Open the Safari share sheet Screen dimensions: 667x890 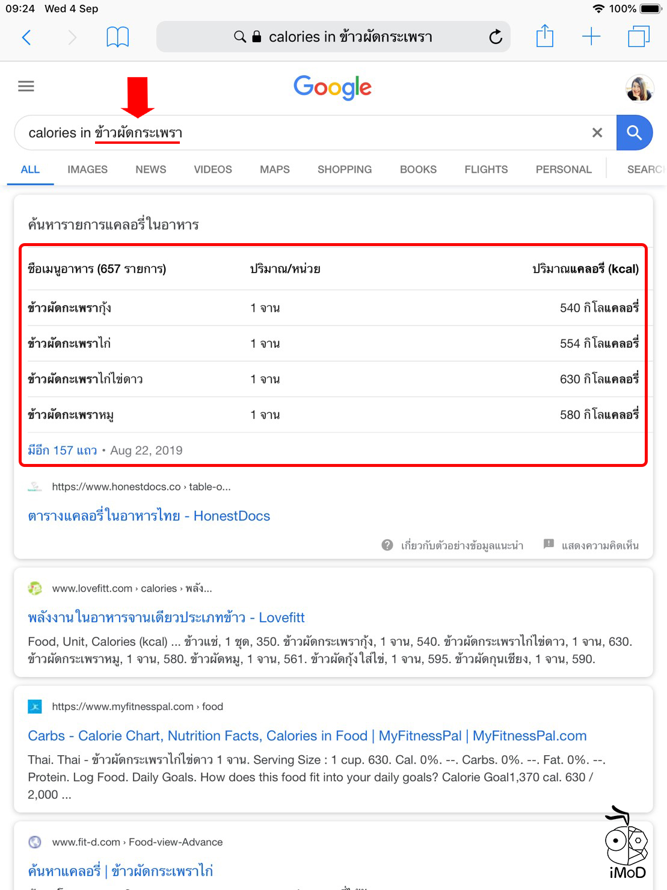tap(545, 37)
